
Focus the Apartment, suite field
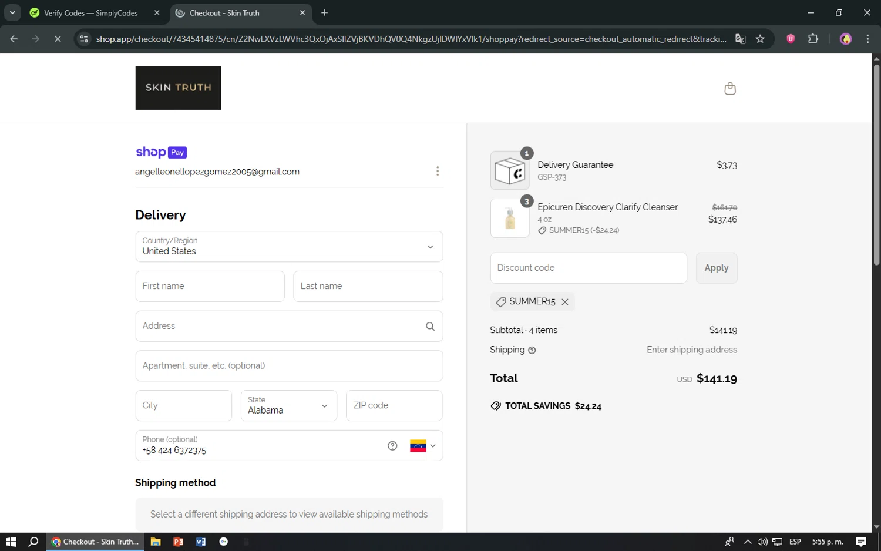point(289,366)
